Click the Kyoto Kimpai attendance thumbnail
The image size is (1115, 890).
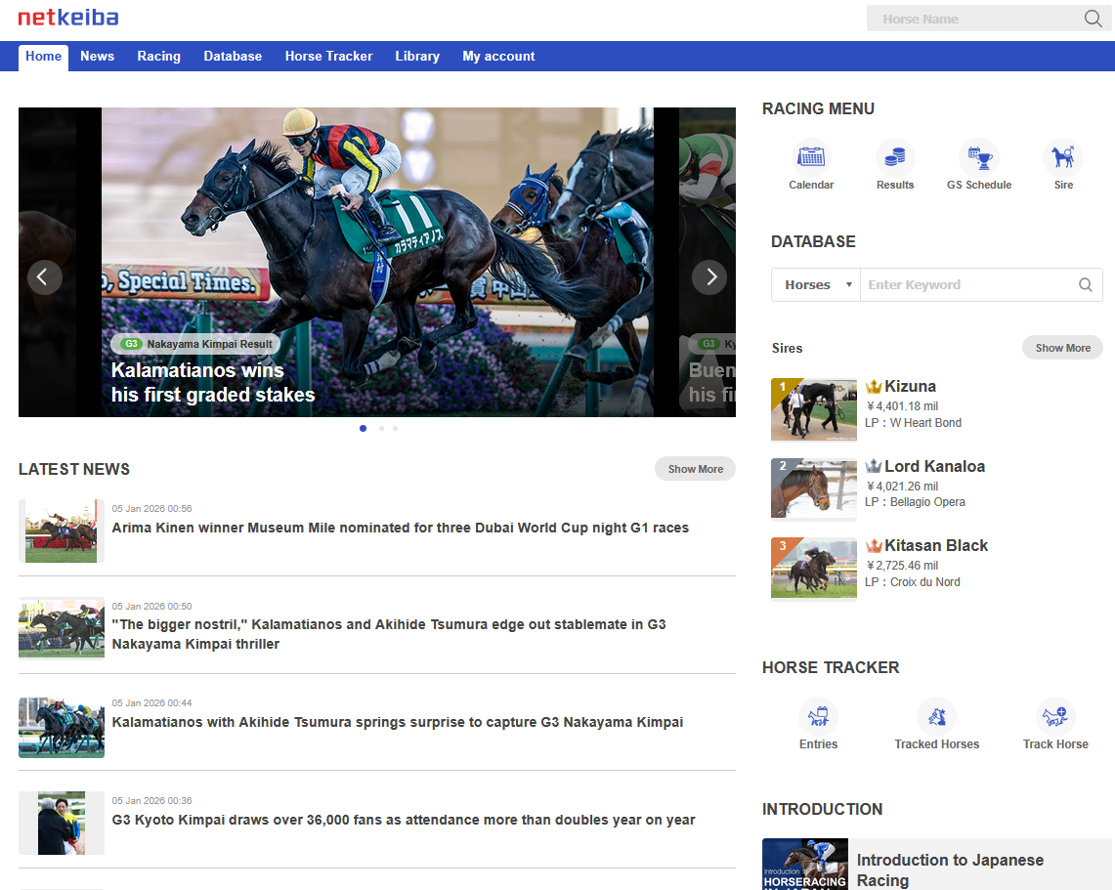[62, 824]
